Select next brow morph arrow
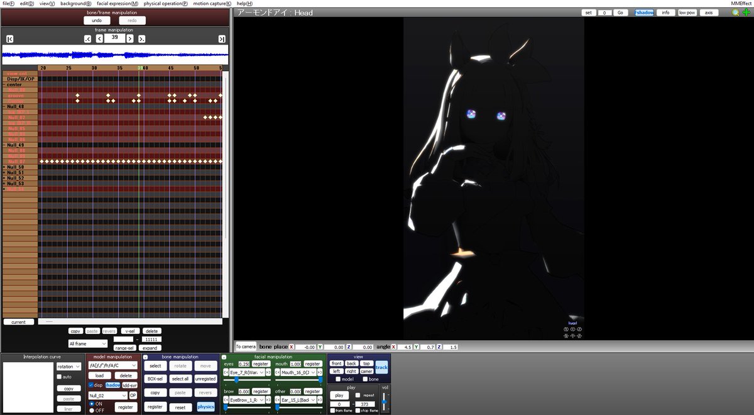The height and width of the screenshot is (415, 754). click(268, 400)
